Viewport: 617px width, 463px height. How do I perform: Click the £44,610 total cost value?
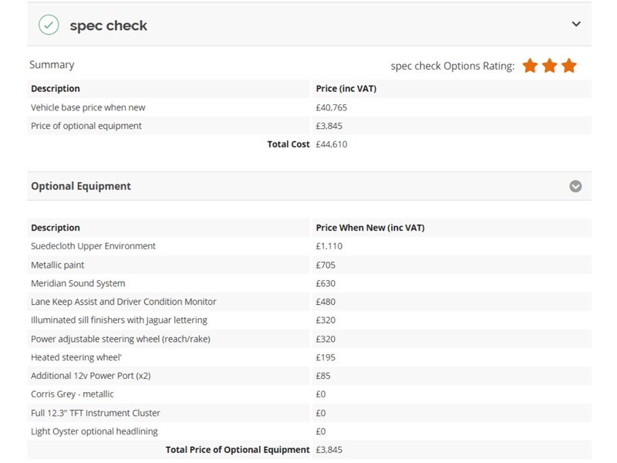[x=332, y=144]
